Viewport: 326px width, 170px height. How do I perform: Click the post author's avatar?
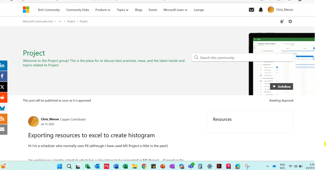[x=33, y=122]
